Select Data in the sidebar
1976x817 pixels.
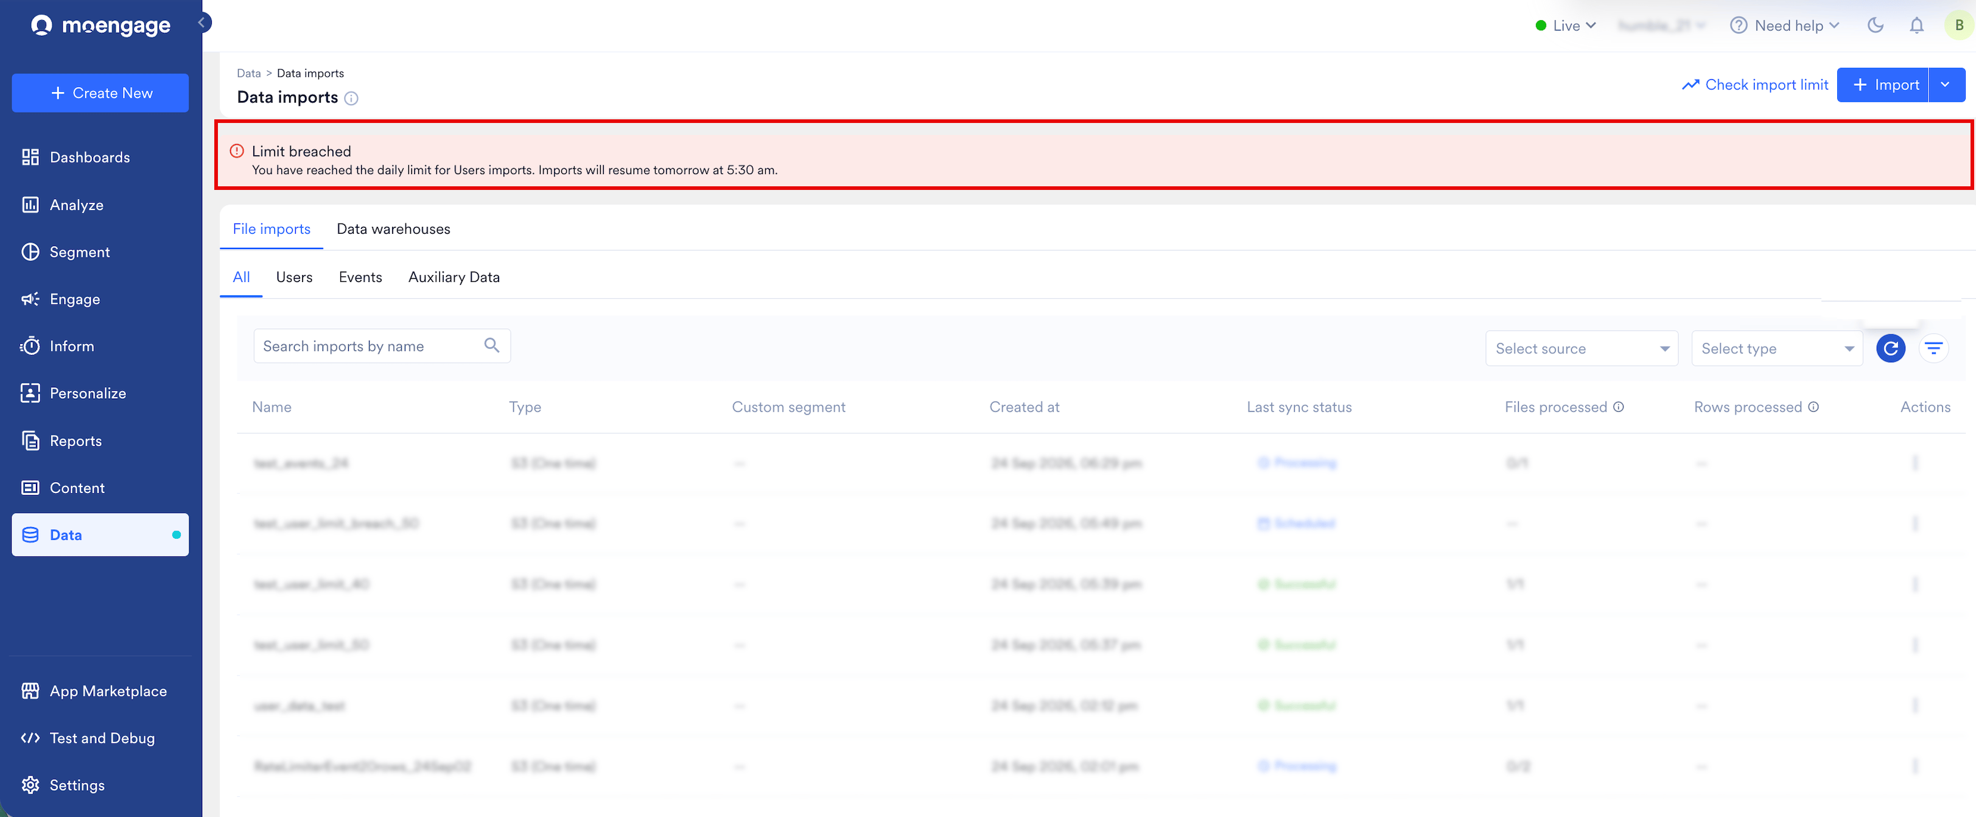pos(100,535)
